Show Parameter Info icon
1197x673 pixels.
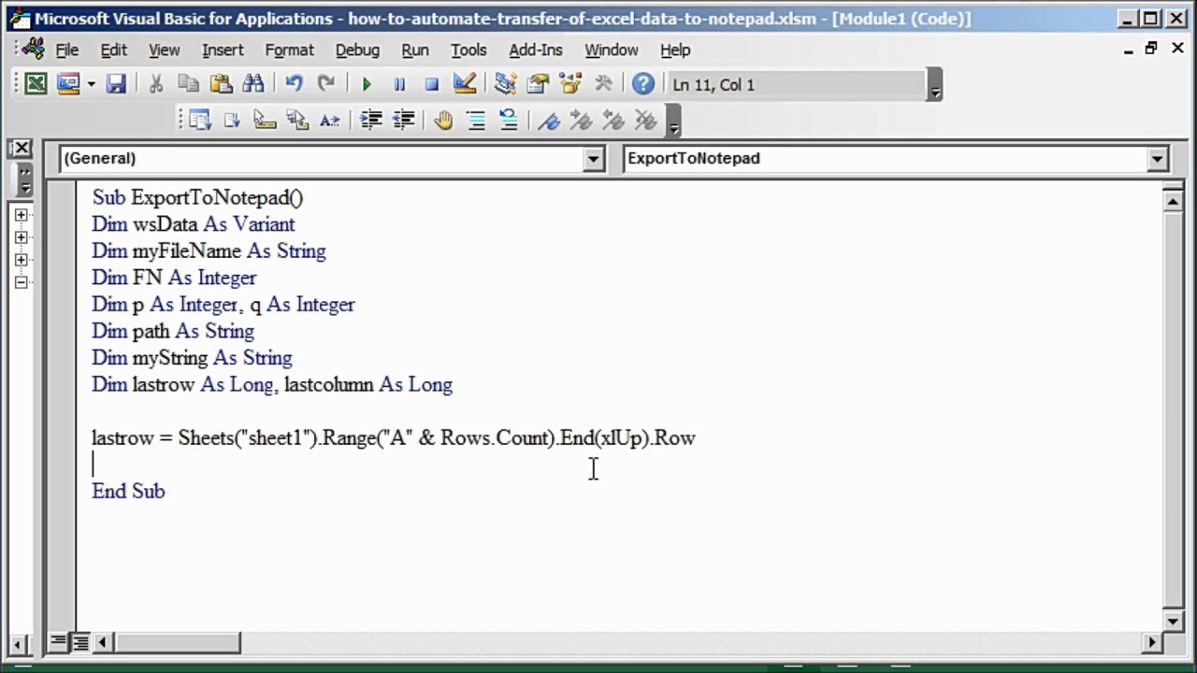coord(297,120)
